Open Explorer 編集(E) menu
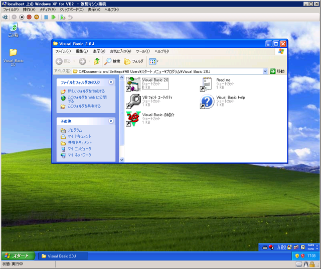 (x=81, y=51)
